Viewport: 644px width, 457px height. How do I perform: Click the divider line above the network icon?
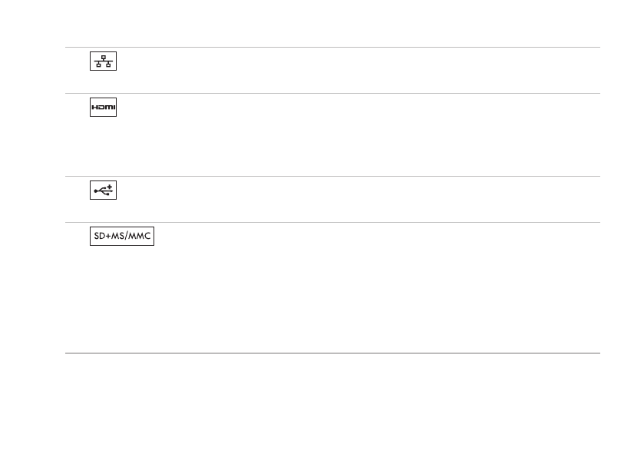[x=332, y=47]
